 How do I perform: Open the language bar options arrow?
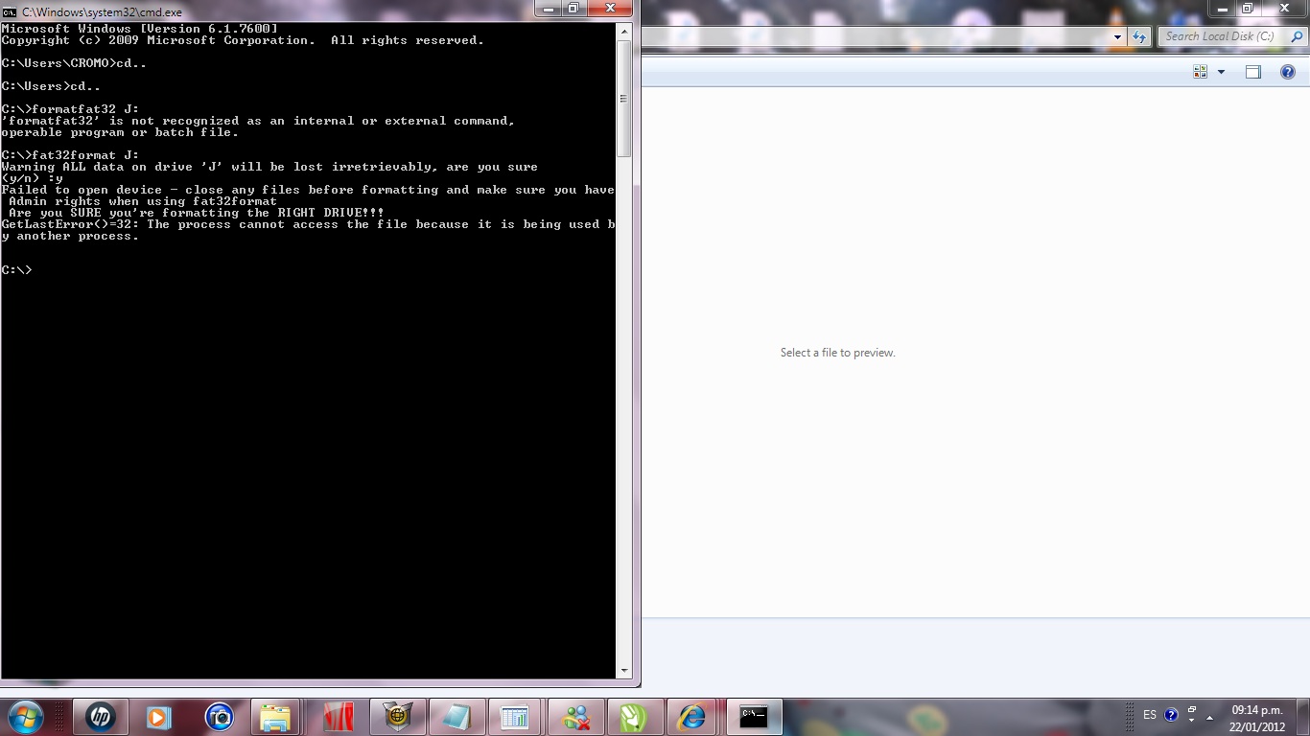pyautogui.click(x=1192, y=719)
